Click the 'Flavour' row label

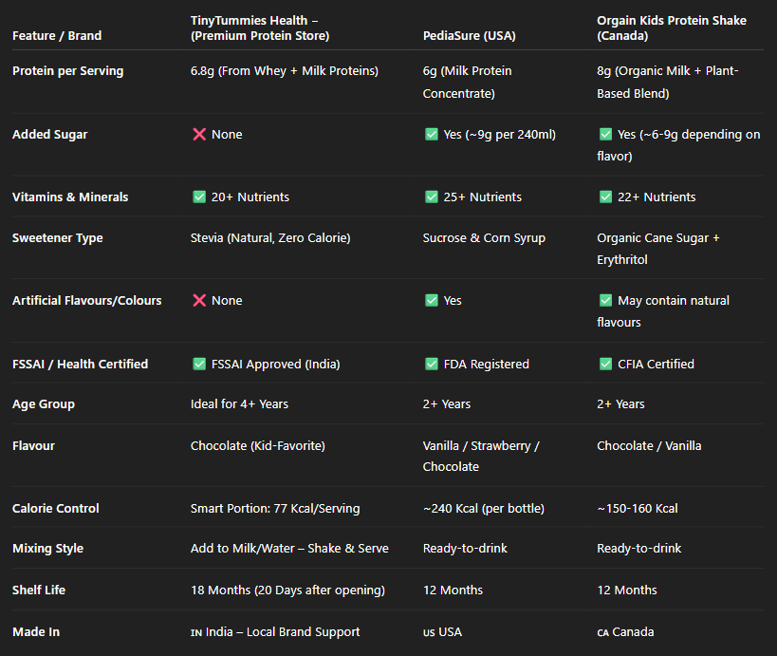[34, 446]
